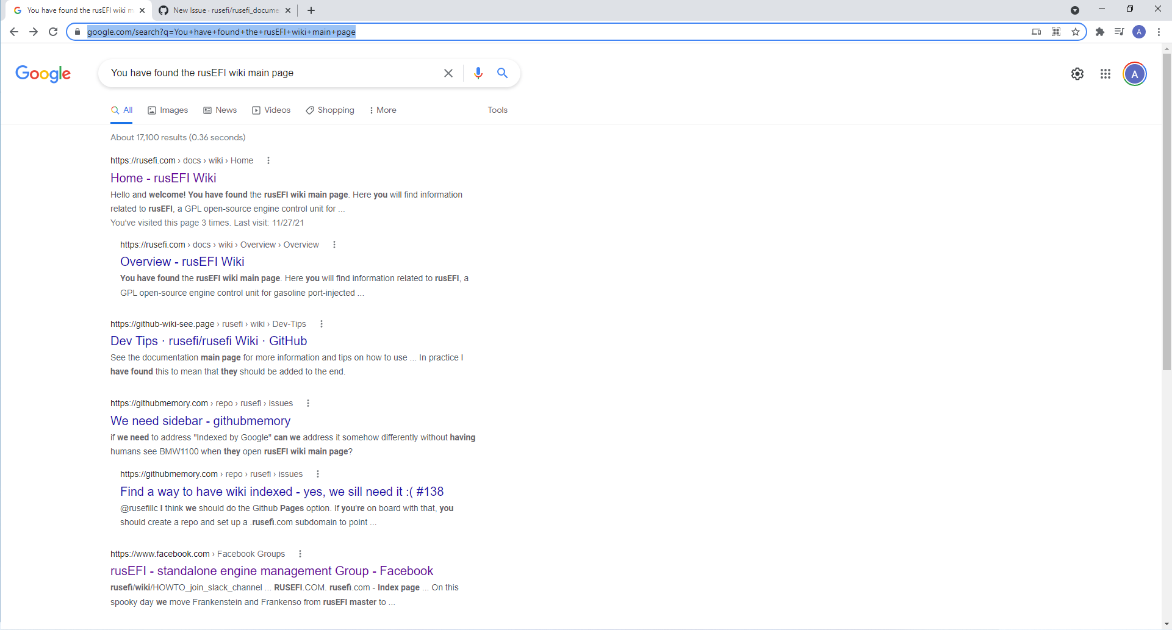Click the Google apps grid icon

pyautogui.click(x=1105, y=74)
